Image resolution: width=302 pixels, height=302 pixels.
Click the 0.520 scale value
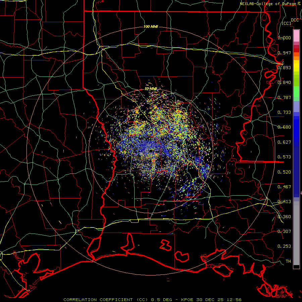(284, 172)
